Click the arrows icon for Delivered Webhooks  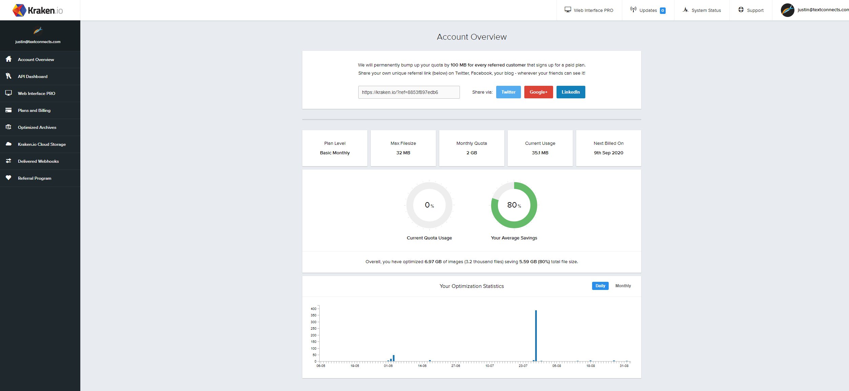(9, 161)
